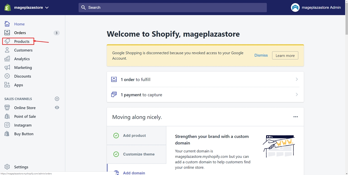
Task: Open the three-dot menu on Moving along nicely
Action: click(296, 117)
